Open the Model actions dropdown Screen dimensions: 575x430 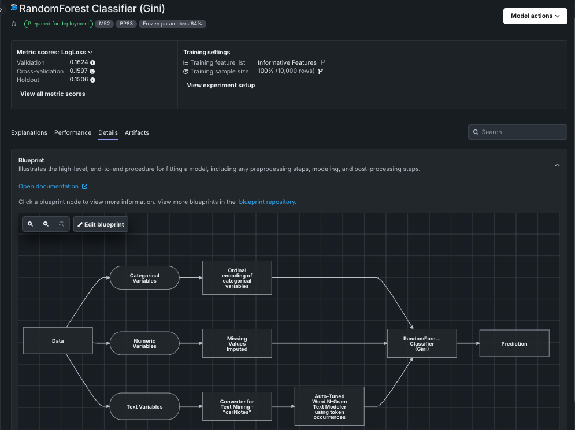(535, 16)
